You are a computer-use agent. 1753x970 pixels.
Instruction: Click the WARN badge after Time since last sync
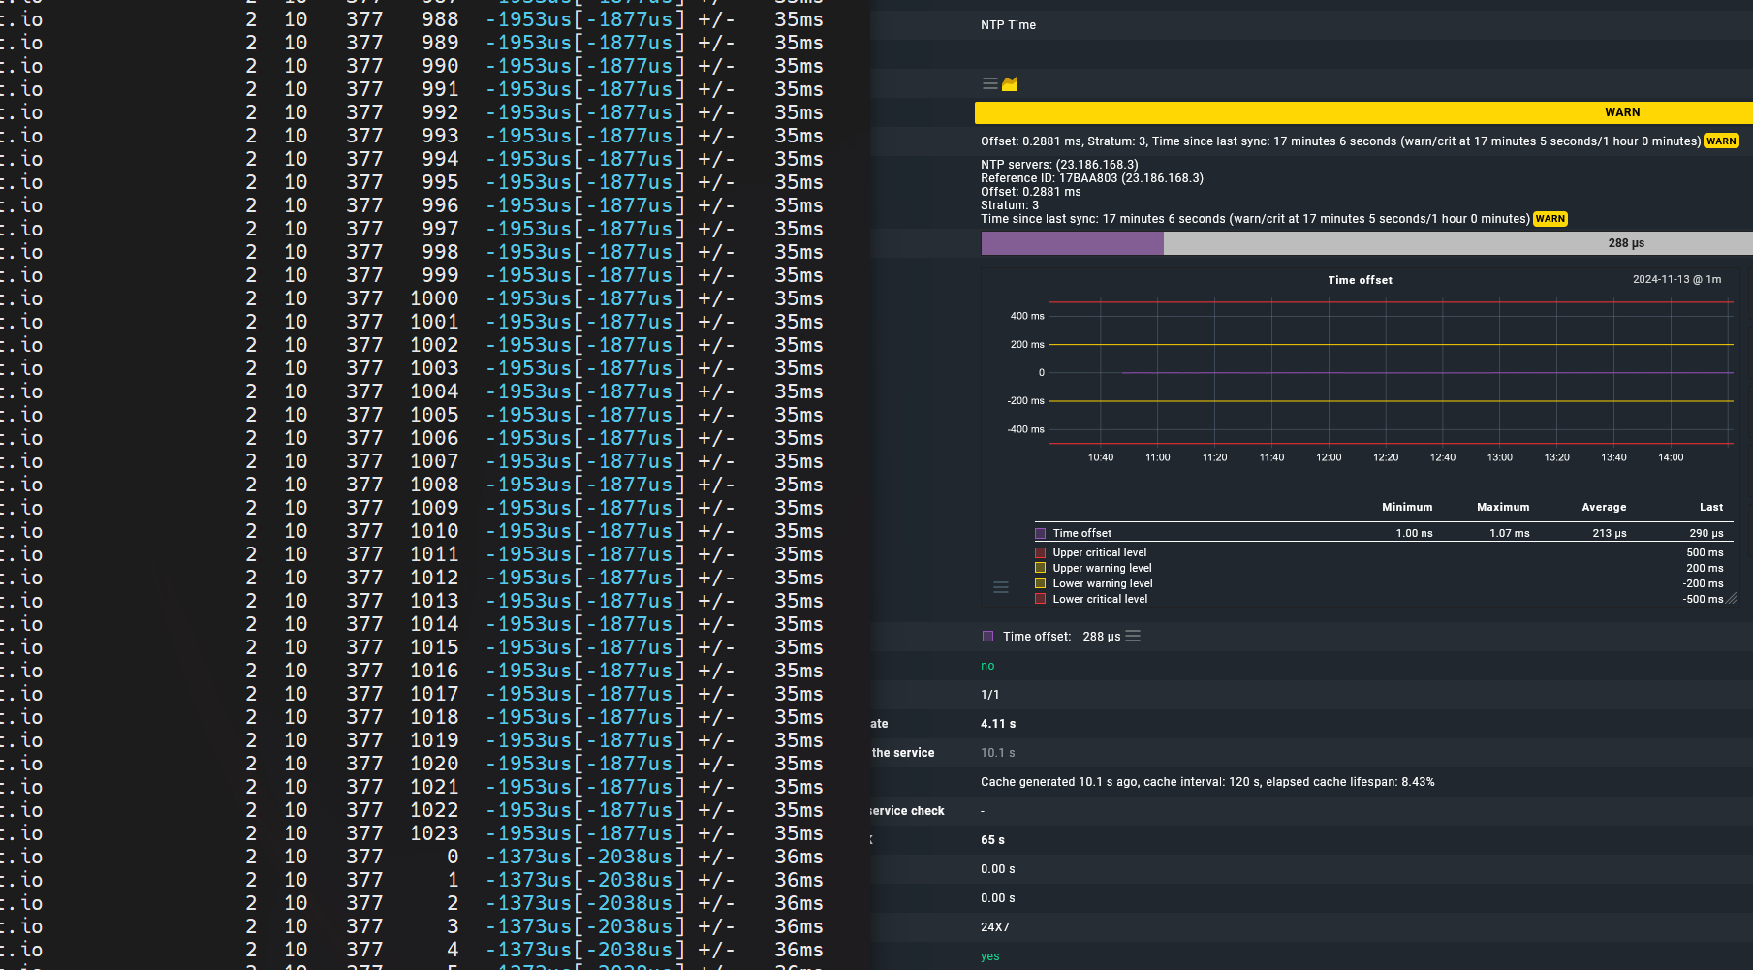point(1550,219)
